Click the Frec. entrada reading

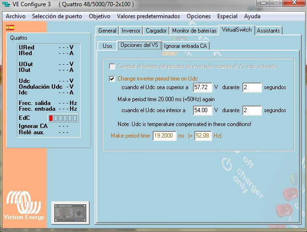(68, 109)
